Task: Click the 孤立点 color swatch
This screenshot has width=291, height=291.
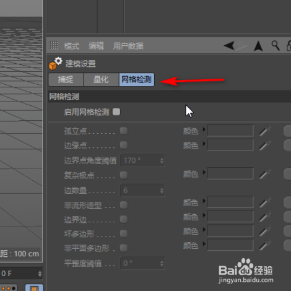Action: tap(230, 131)
